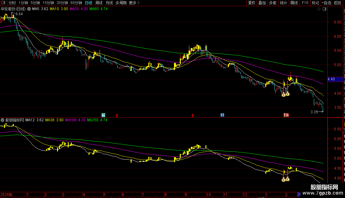Expand the 华发股份(日线) indicator dropdown arrow
The width and height of the screenshot is (345, 198).
(29, 9)
